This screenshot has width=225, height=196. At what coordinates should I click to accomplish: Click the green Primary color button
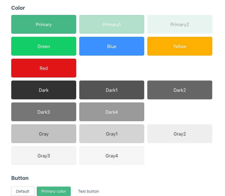54,191
